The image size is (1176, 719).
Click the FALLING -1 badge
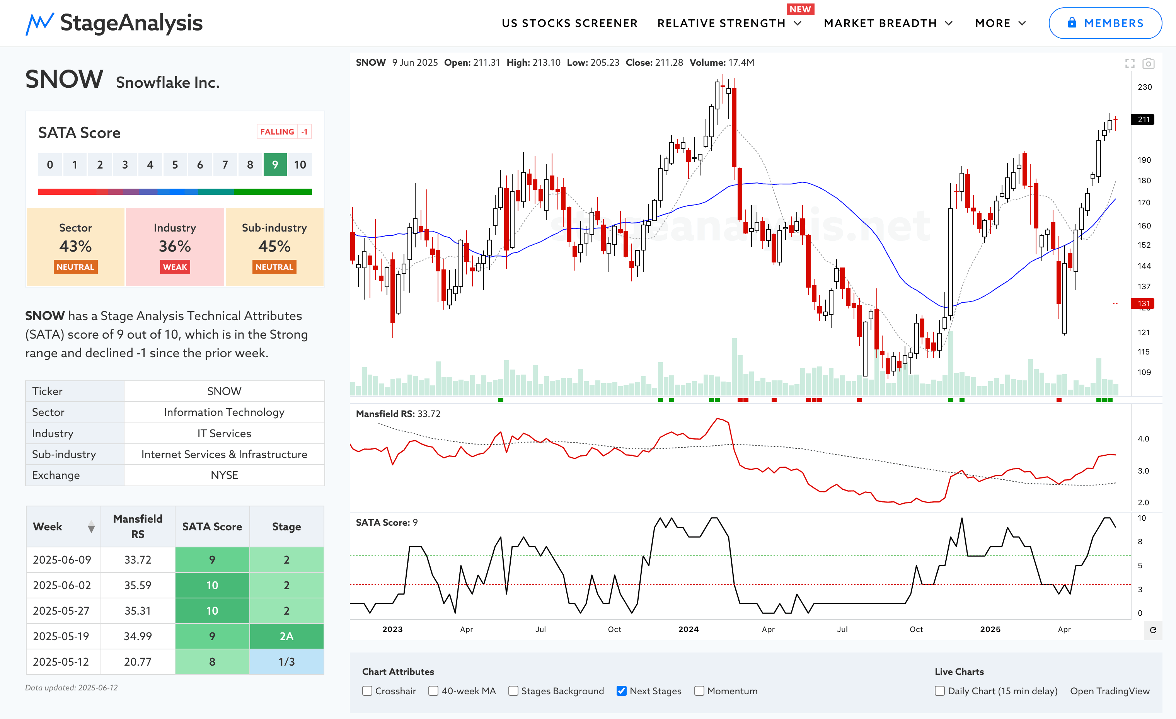pos(284,132)
